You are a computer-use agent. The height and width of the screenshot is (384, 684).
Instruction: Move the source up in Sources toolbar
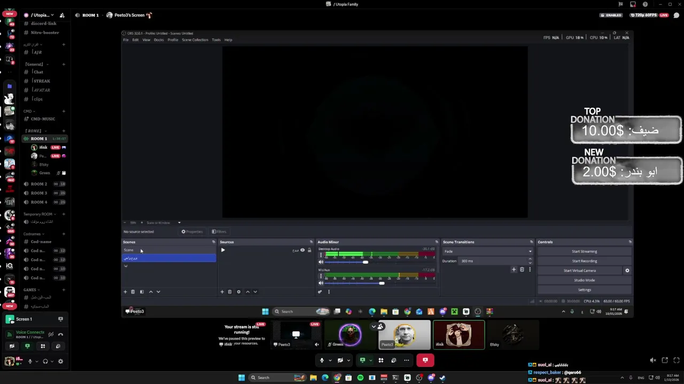[x=247, y=292]
